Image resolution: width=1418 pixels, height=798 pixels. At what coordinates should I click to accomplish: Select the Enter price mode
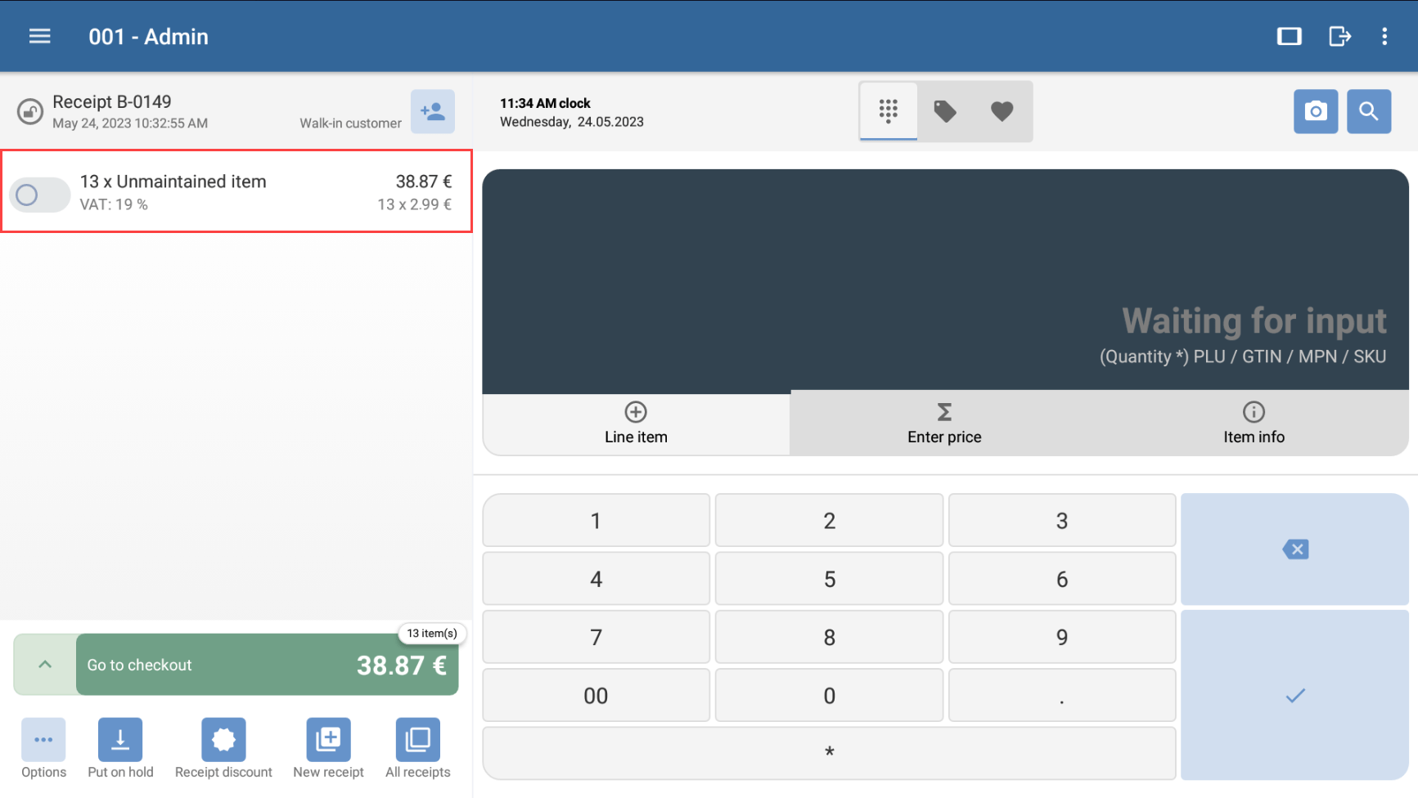click(944, 424)
